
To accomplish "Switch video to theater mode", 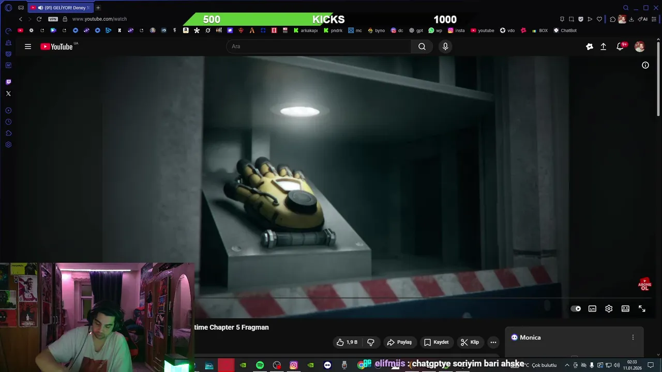I will (x=625, y=308).
